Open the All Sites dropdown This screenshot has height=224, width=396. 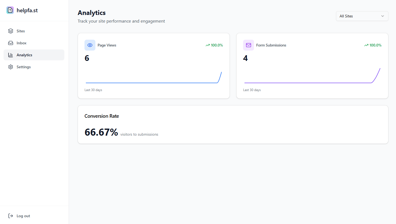click(362, 16)
